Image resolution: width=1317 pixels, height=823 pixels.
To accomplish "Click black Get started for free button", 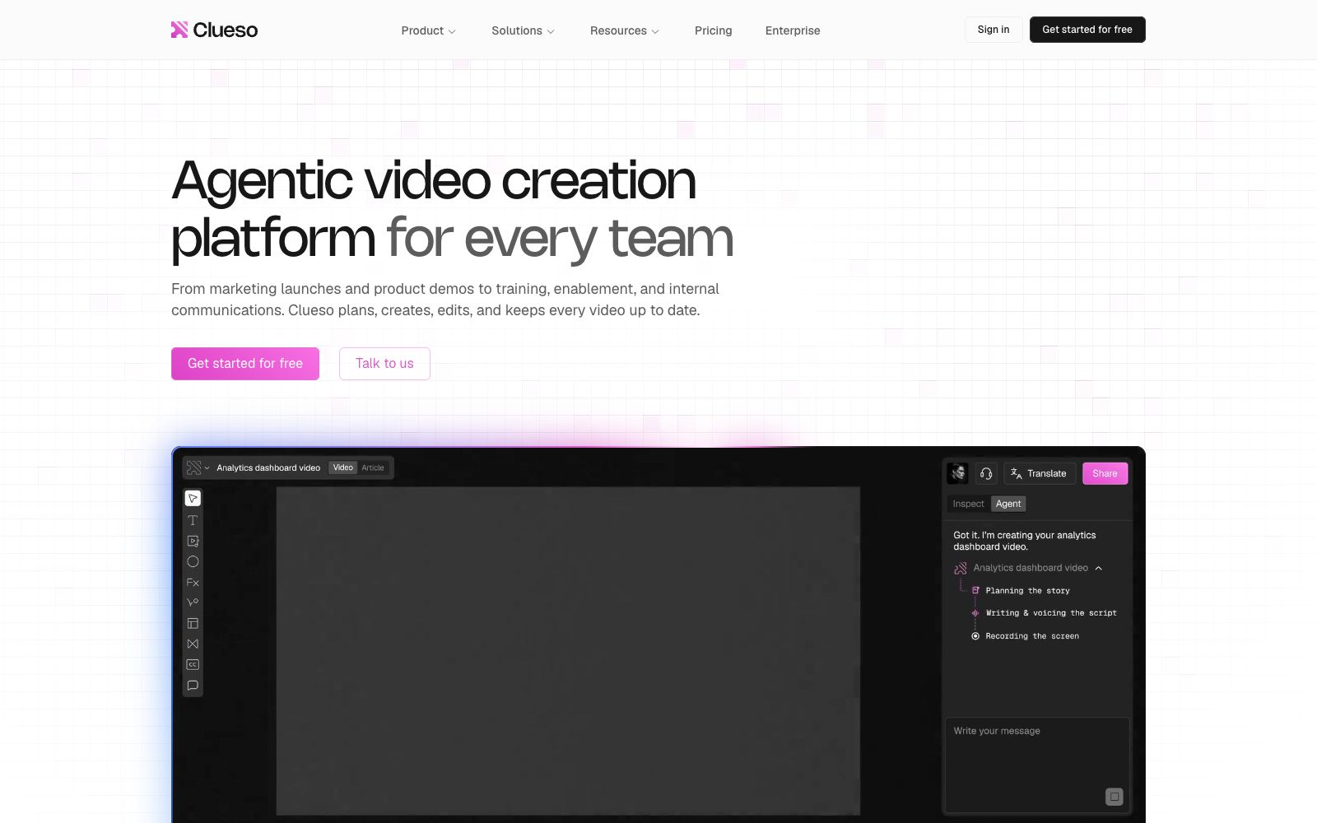I will (1087, 30).
